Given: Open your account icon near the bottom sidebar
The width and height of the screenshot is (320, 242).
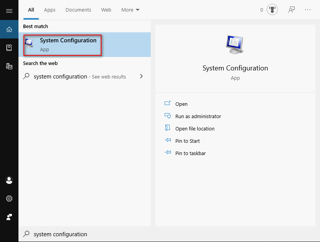Looking at the screenshot, I should point(9,180).
